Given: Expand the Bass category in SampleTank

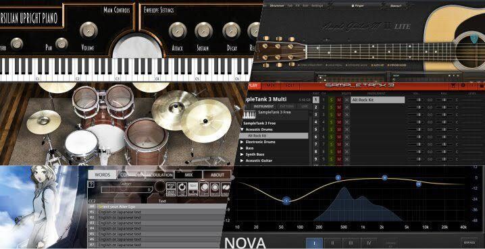Looking at the screenshot, I should point(242,148).
